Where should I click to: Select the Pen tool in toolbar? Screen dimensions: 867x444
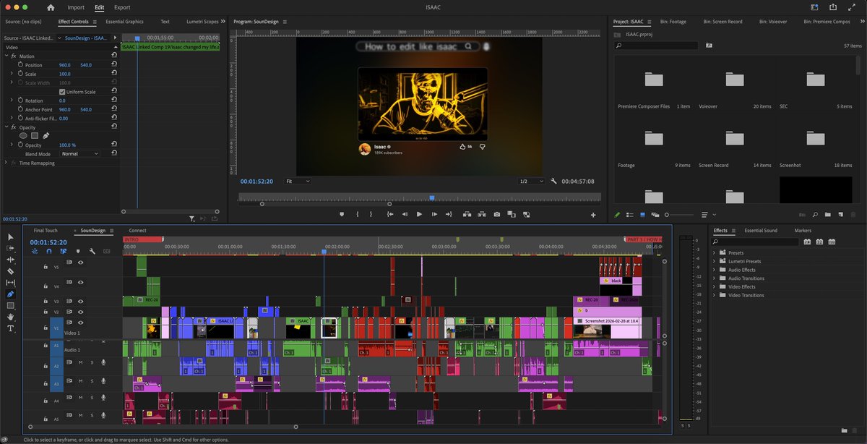(10, 294)
